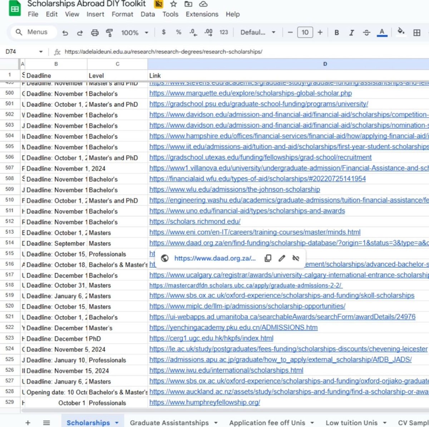Open the Insert menu

95,14
